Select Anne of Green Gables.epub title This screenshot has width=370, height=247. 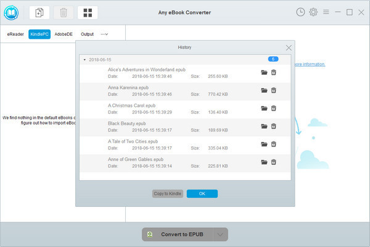(136, 159)
